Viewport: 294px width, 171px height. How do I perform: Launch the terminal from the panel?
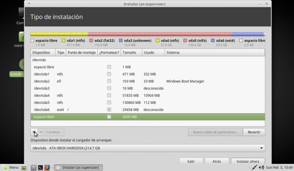click(40, 168)
